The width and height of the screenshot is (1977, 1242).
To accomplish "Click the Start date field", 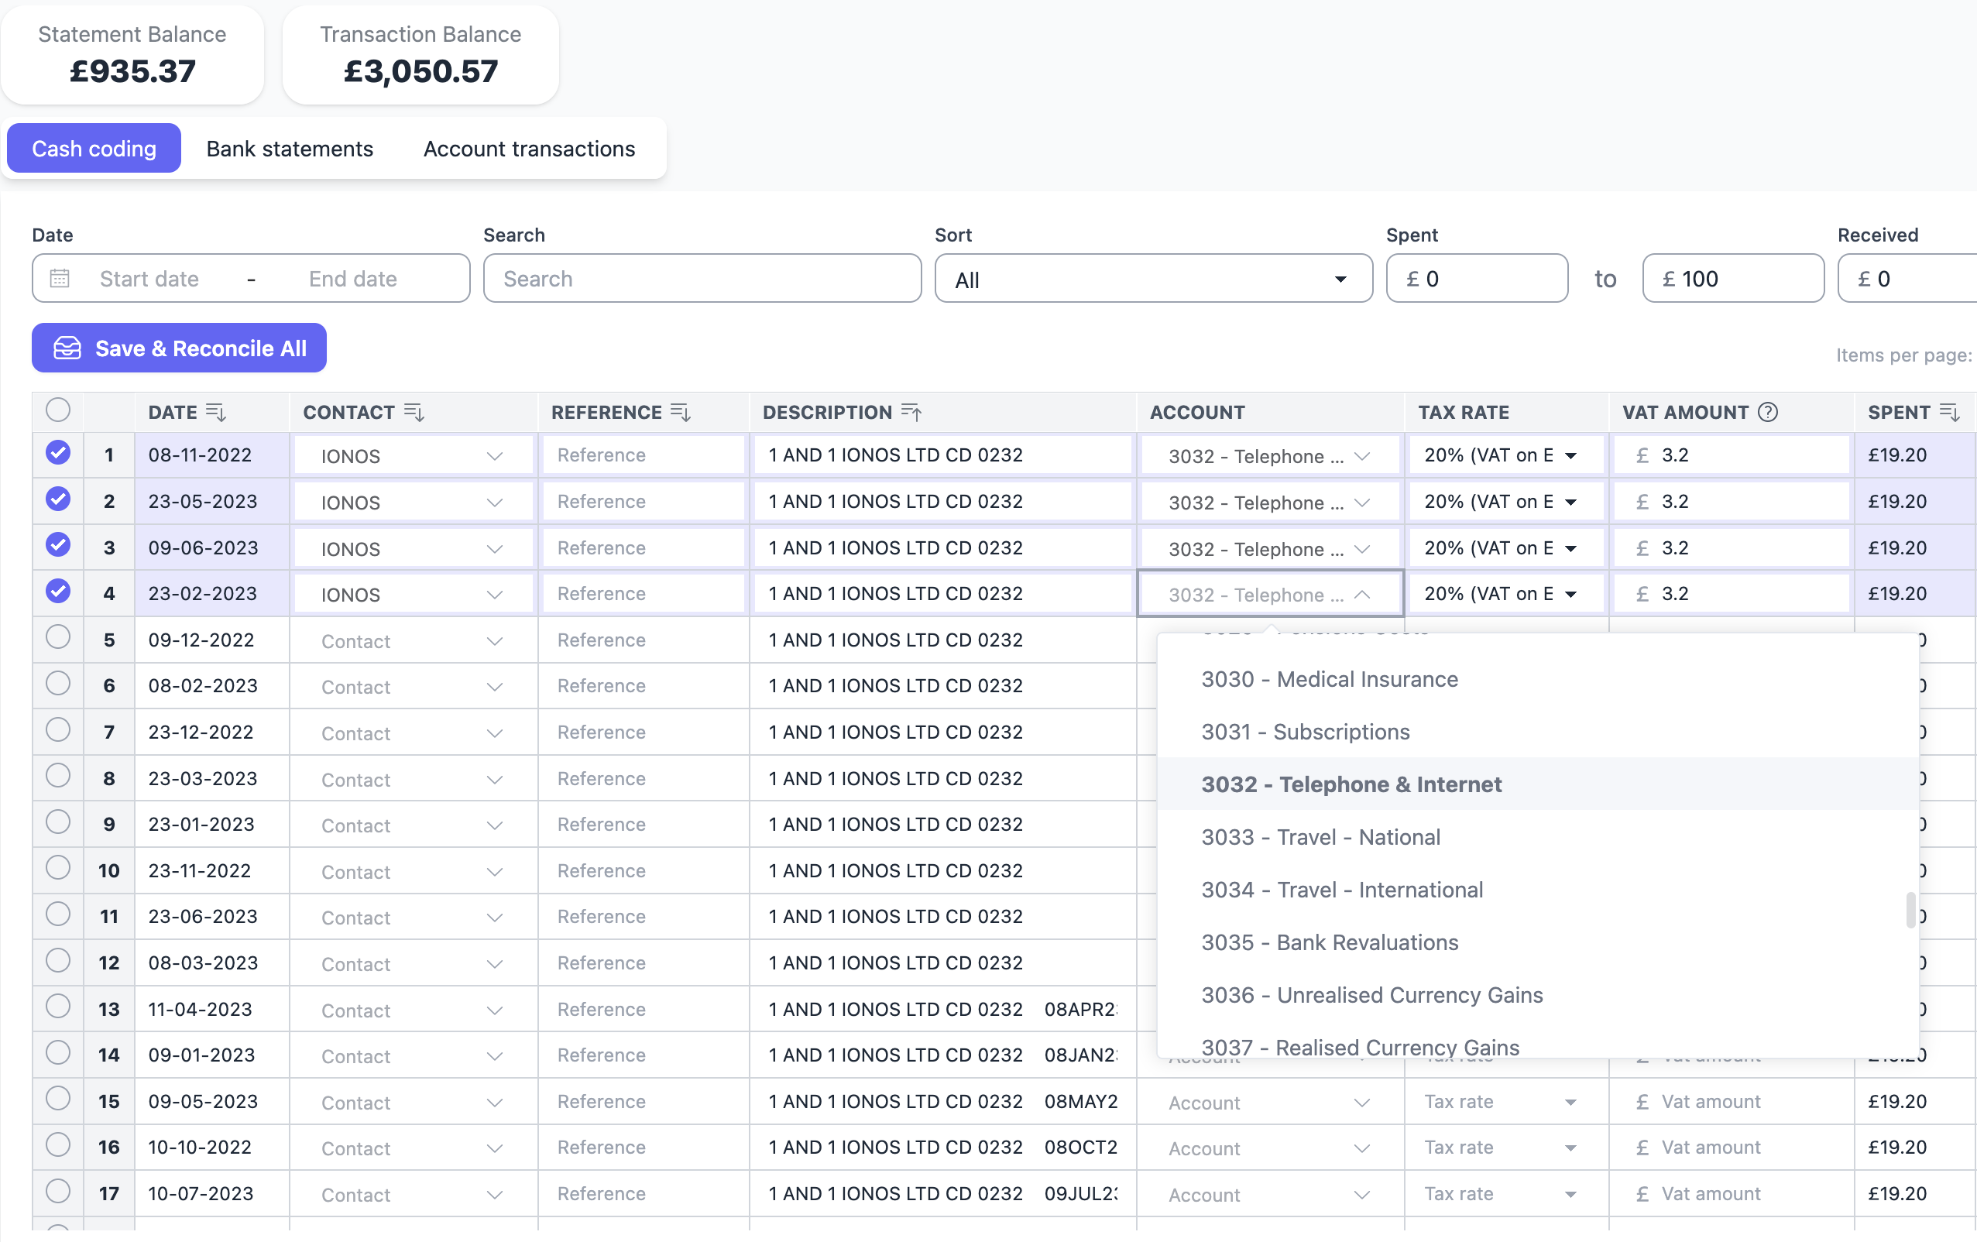I will click(x=149, y=278).
